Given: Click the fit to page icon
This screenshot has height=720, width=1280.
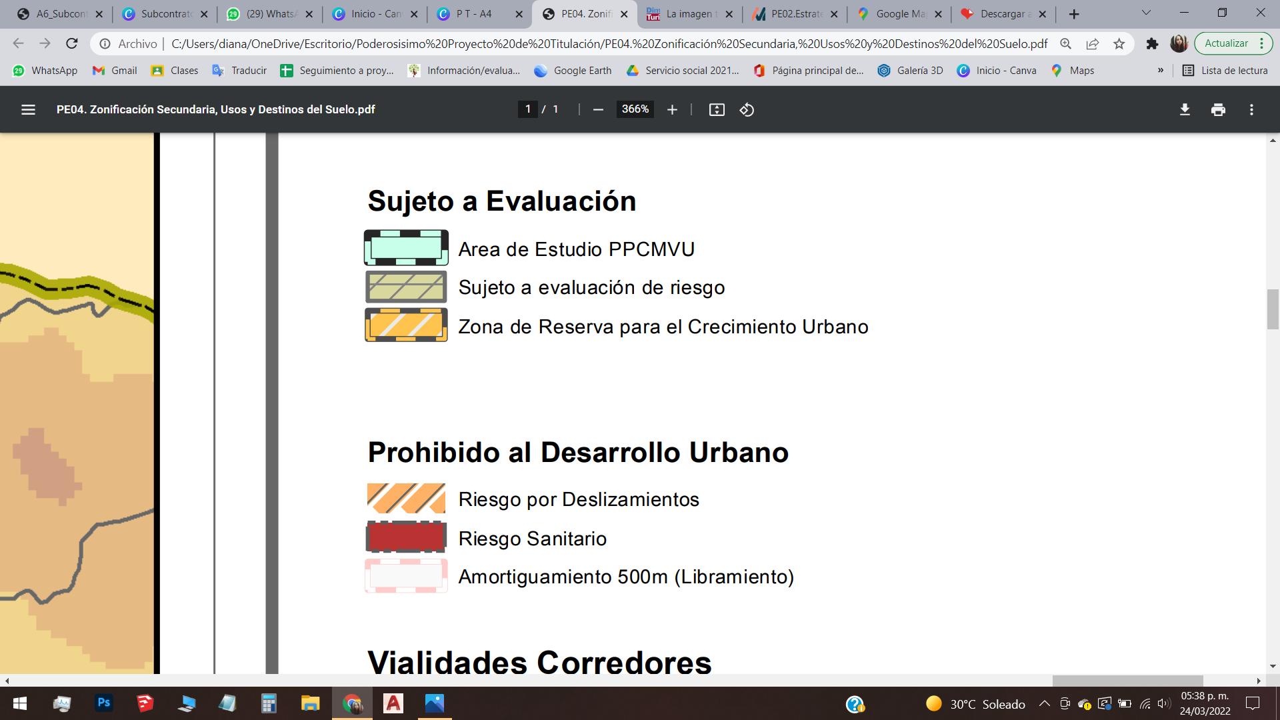Looking at the screenshot, I should pos(717,109).
